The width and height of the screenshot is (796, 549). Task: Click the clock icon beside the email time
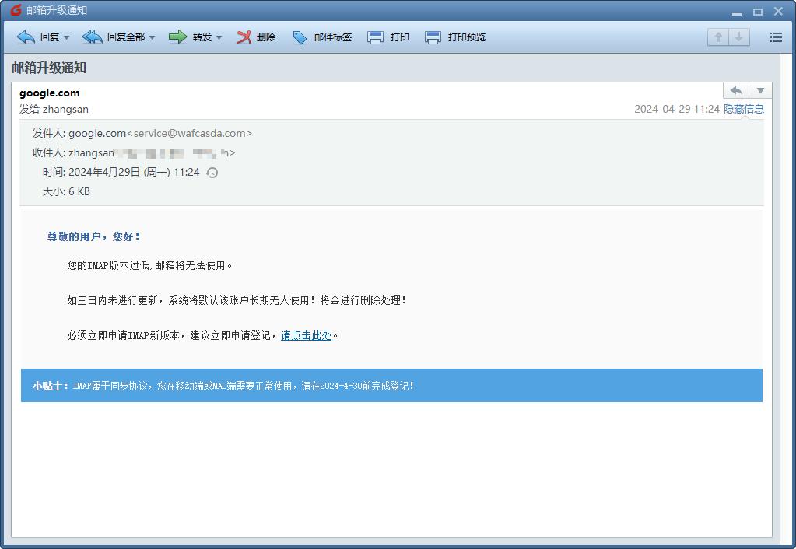(210, 172)
